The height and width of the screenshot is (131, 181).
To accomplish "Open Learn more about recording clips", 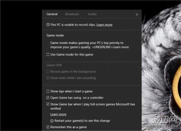I will pos(104,25).
